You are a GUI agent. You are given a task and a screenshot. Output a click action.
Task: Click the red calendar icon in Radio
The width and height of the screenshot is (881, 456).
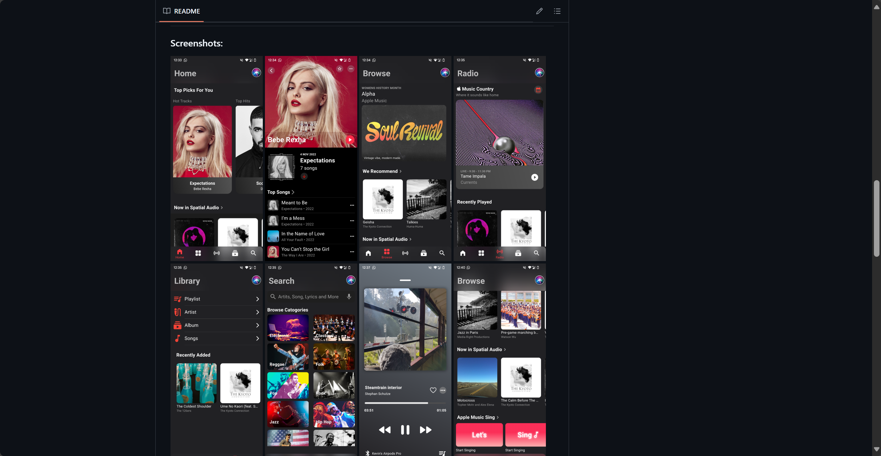(538, 90)
